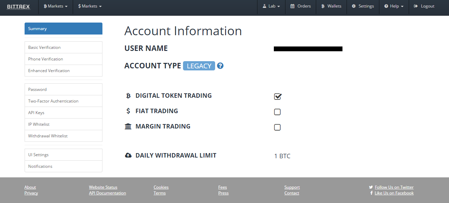Click Follow Us on Twitter link
The width and height of the screenshot is (449, 203).
coord(394,187)
